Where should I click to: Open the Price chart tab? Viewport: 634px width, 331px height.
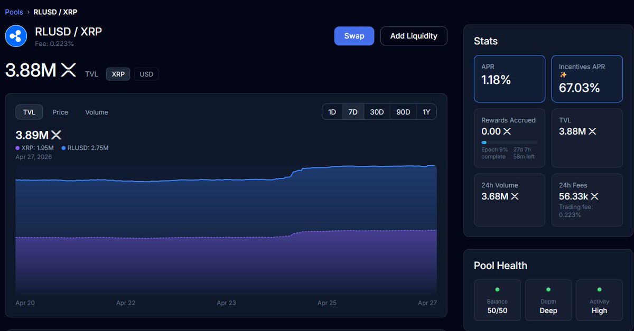point(60,112)
